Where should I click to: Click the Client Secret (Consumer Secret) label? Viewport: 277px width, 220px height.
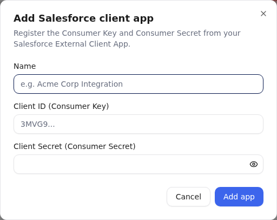[x=75, y=146]
